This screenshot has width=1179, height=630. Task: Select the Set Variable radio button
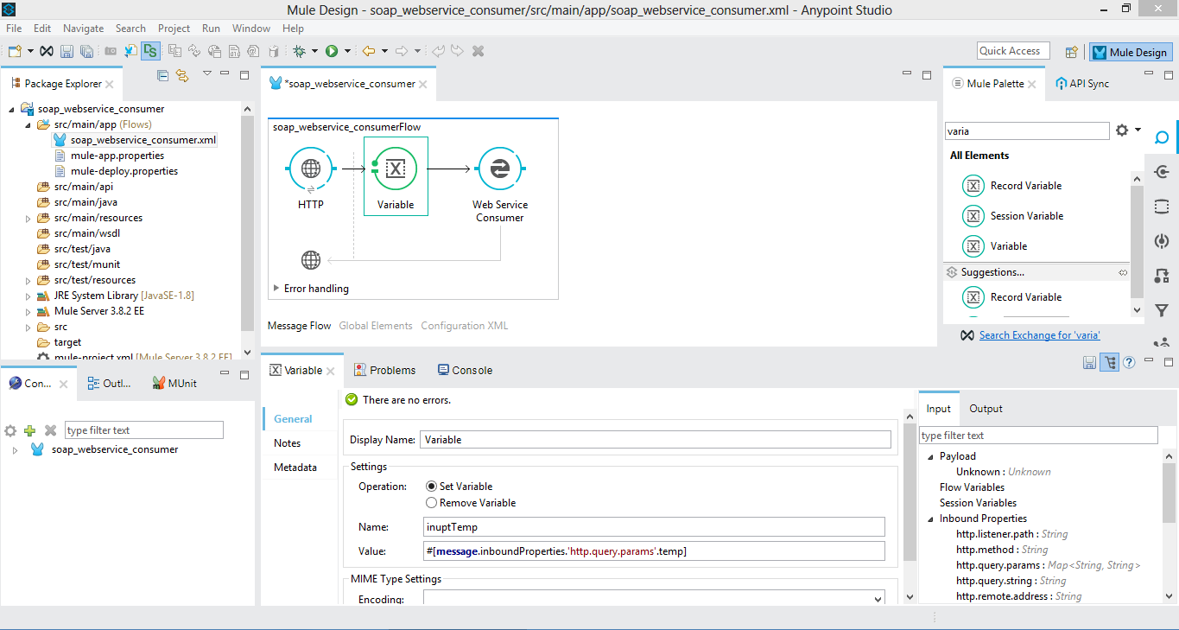[x=432, y=487]
